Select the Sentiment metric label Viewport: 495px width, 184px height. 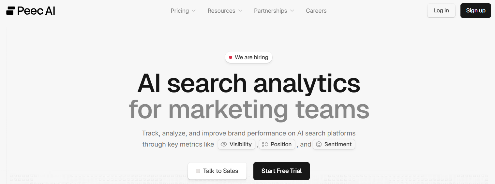(x=338, y=144)
